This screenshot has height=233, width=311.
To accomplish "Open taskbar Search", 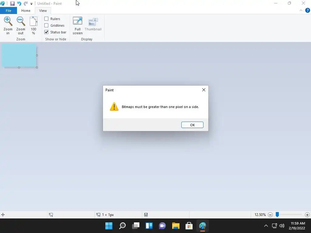I will pos(122,226).
